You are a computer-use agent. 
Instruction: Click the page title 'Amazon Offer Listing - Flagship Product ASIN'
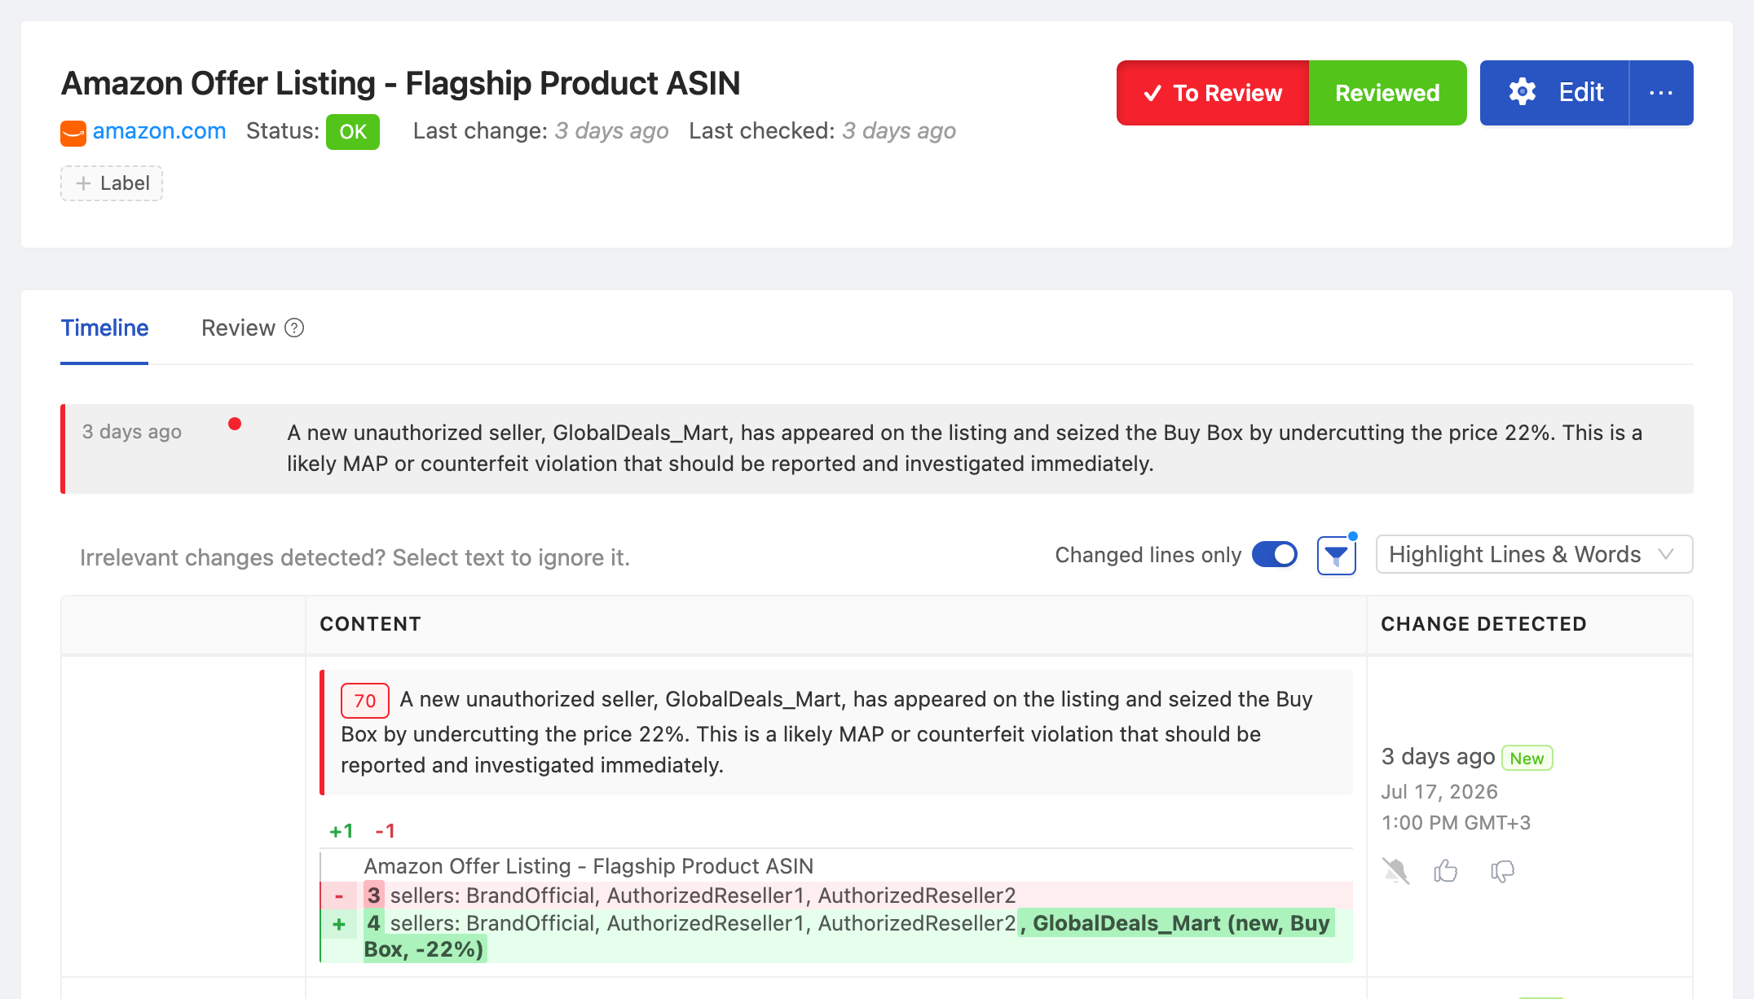click(x=400, y=83)
